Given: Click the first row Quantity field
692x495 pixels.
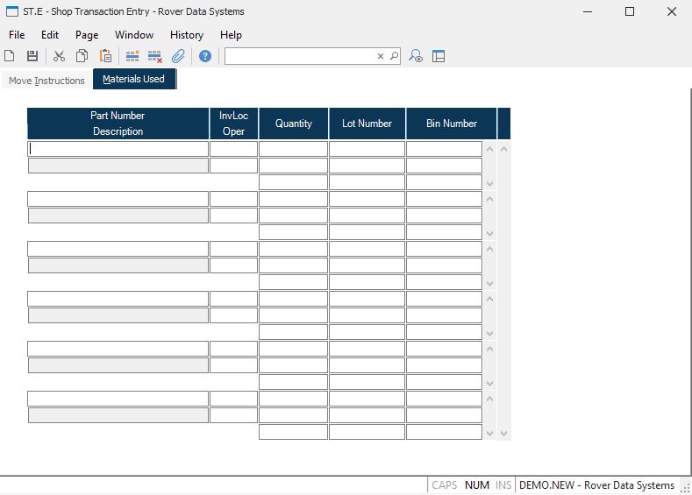Looking at the screenshot, I should [x=293, y=149].
